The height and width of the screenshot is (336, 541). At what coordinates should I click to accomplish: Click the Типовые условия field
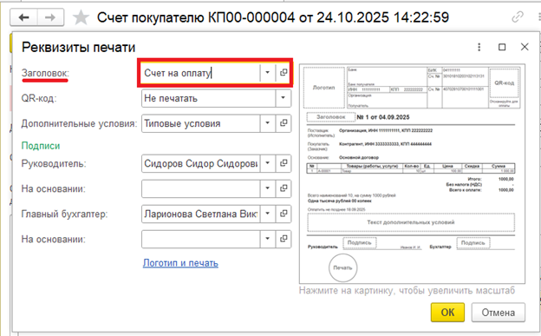click(200, 123)
